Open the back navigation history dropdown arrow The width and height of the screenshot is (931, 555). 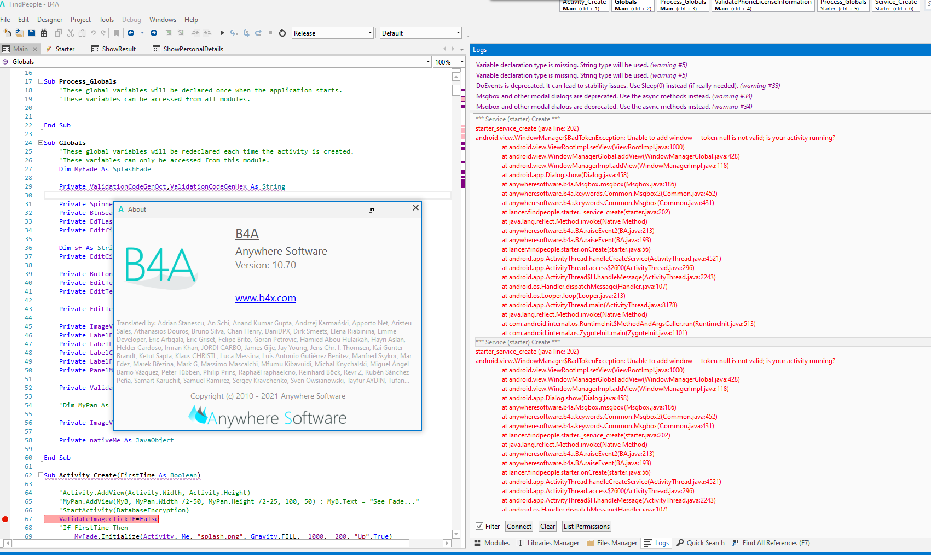[x=142, y=33]
